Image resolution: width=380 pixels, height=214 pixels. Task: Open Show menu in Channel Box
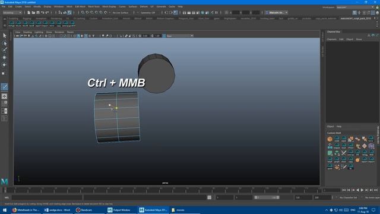(x=359, y=39)
